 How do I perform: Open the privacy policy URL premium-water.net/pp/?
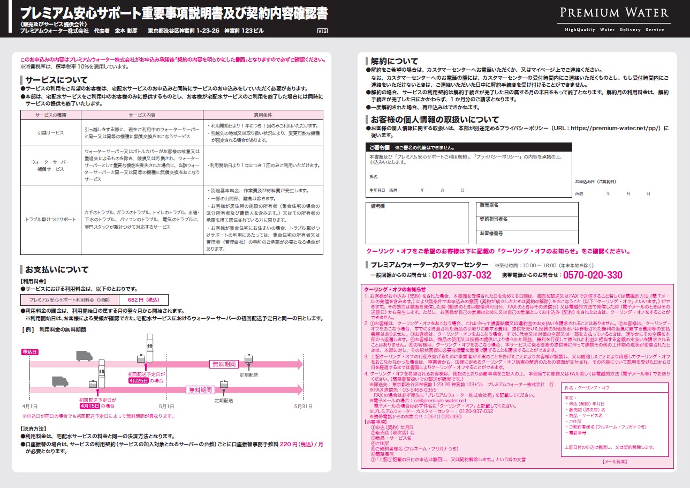point(616,129)
